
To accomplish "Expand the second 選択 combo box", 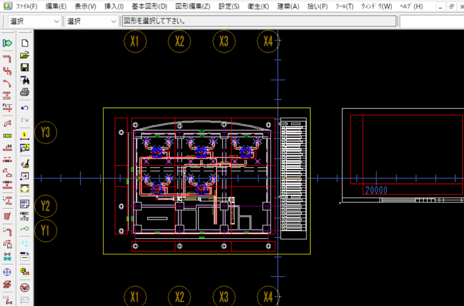I will [92, 21].
